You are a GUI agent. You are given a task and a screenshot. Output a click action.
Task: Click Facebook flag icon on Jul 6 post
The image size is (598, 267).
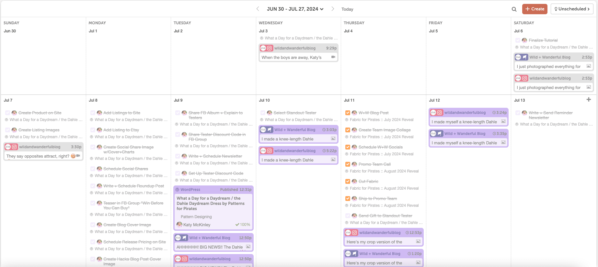click(x=524, y=57)
